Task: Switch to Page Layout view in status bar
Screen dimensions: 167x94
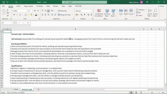Action: (x=136, y=92)
